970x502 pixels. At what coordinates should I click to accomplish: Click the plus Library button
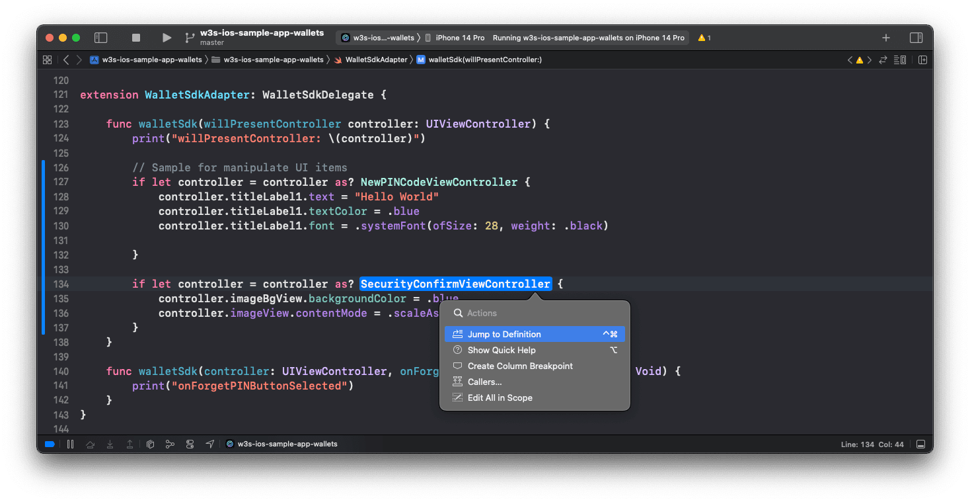click(886, 38)
